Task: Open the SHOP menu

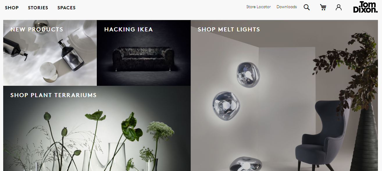Action: pos(12,8)
